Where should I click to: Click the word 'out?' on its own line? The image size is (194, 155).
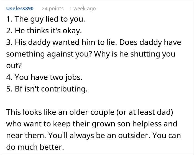coord(14,65)
